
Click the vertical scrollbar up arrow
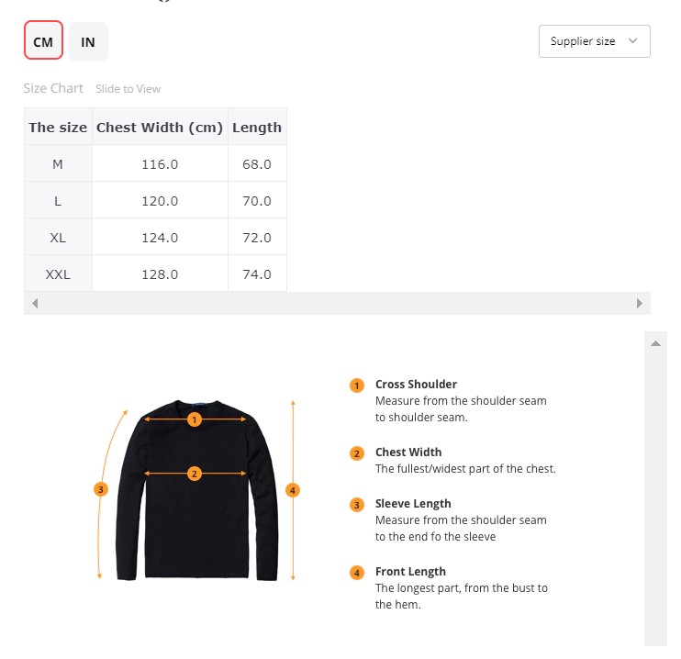tap(655, 343)
